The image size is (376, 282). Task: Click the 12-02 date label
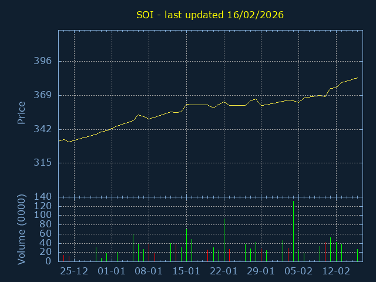336,271
